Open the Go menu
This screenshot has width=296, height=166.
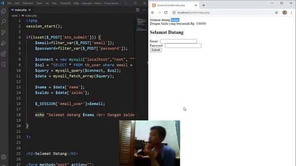point(47,3)
